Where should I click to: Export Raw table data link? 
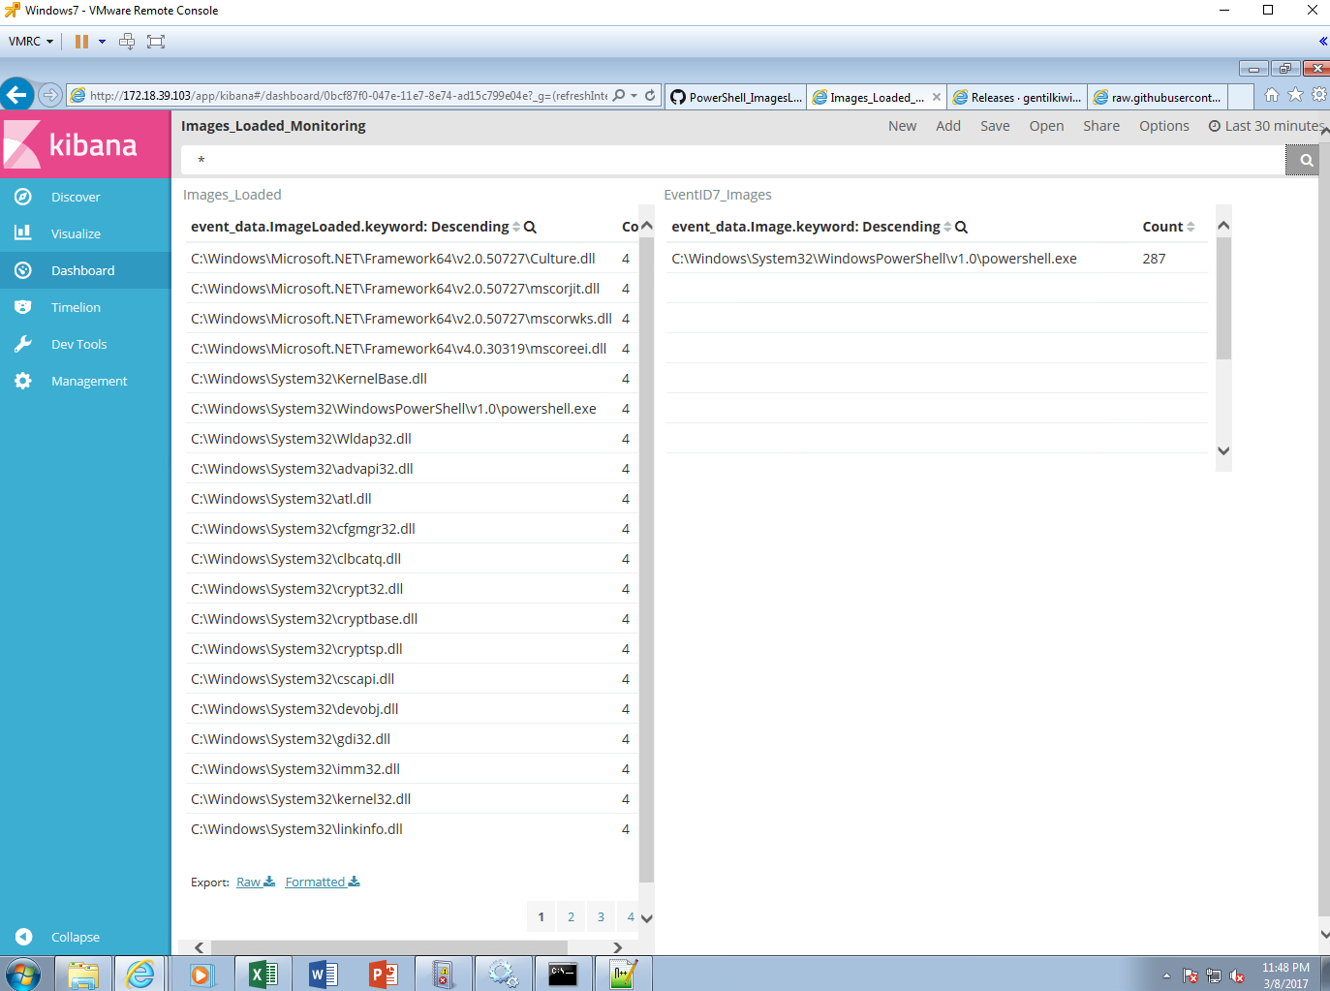coord(256,882)
